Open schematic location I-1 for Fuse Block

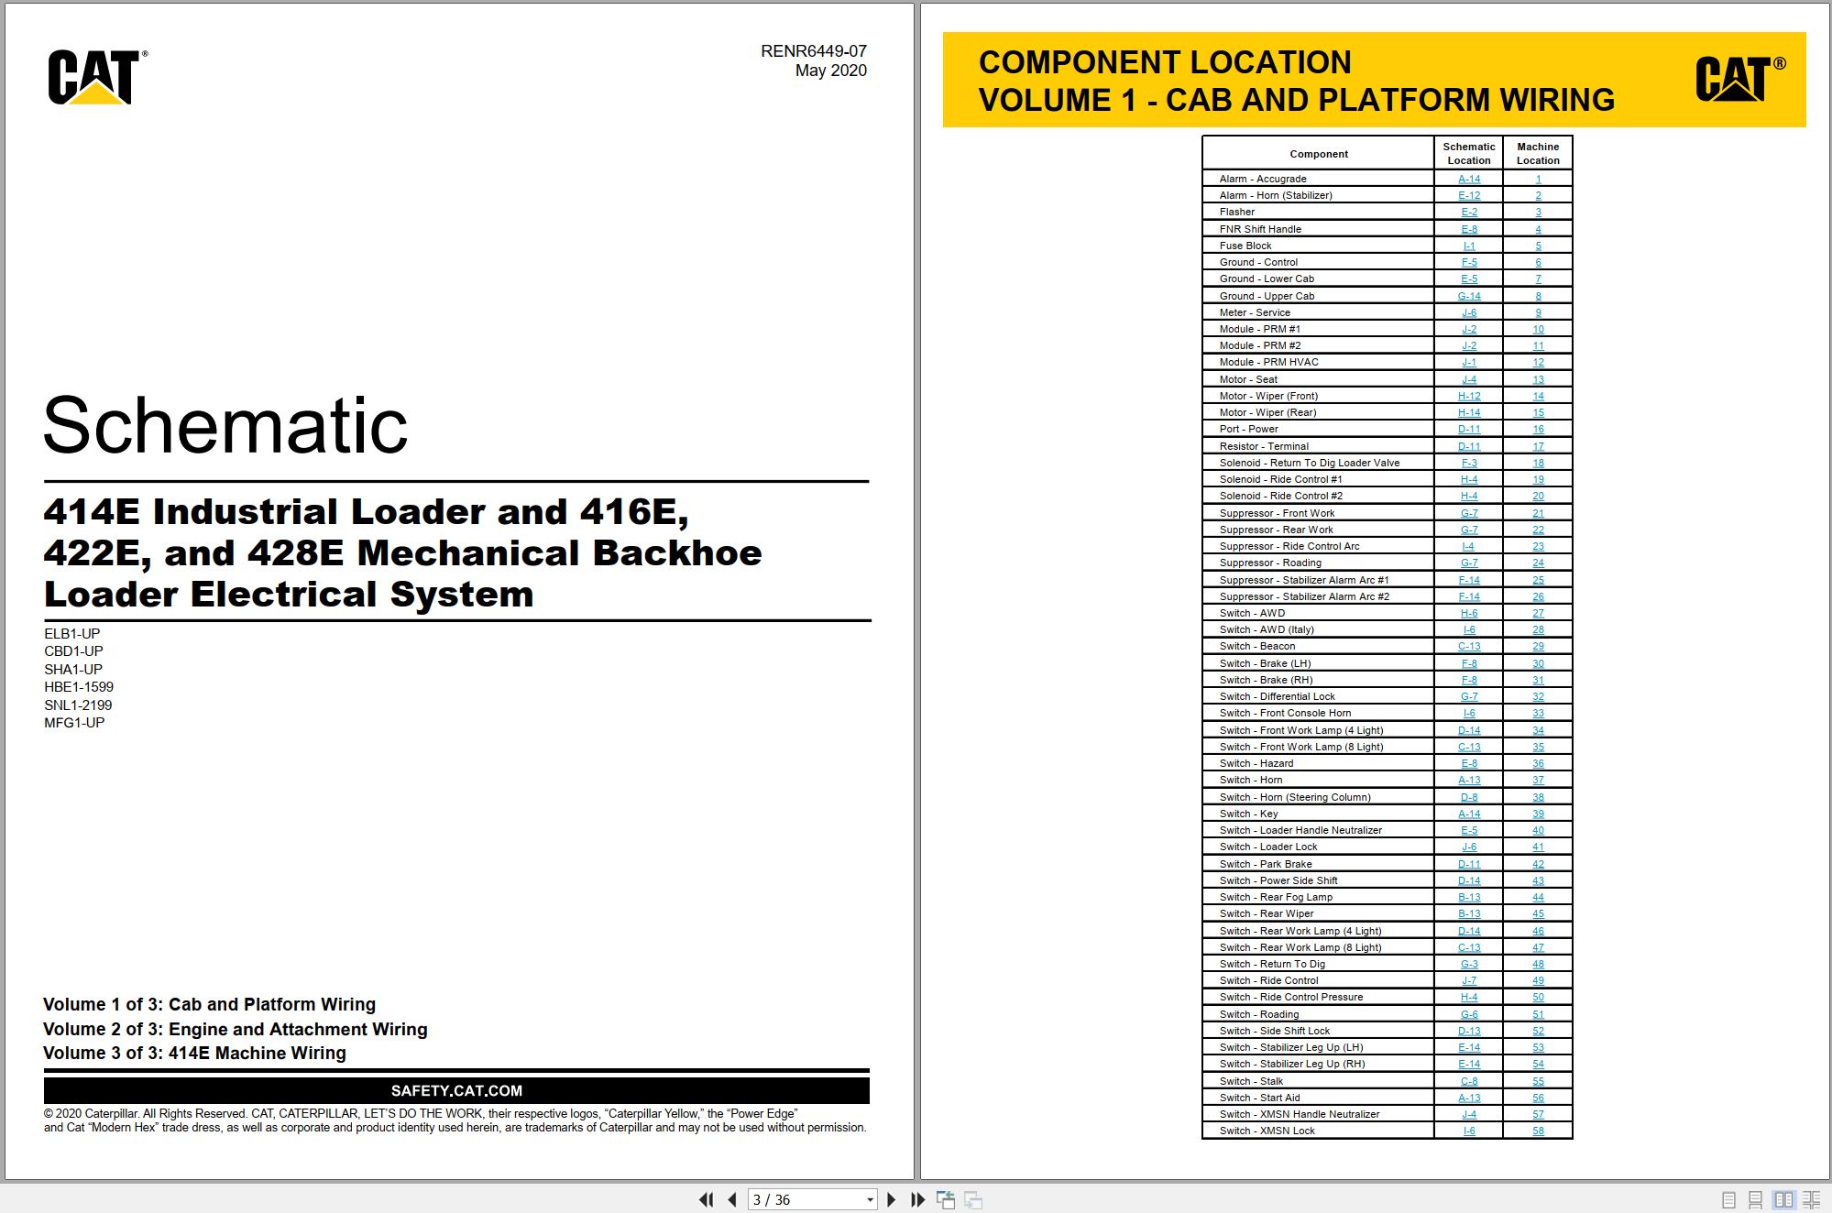pos(1469,246)
